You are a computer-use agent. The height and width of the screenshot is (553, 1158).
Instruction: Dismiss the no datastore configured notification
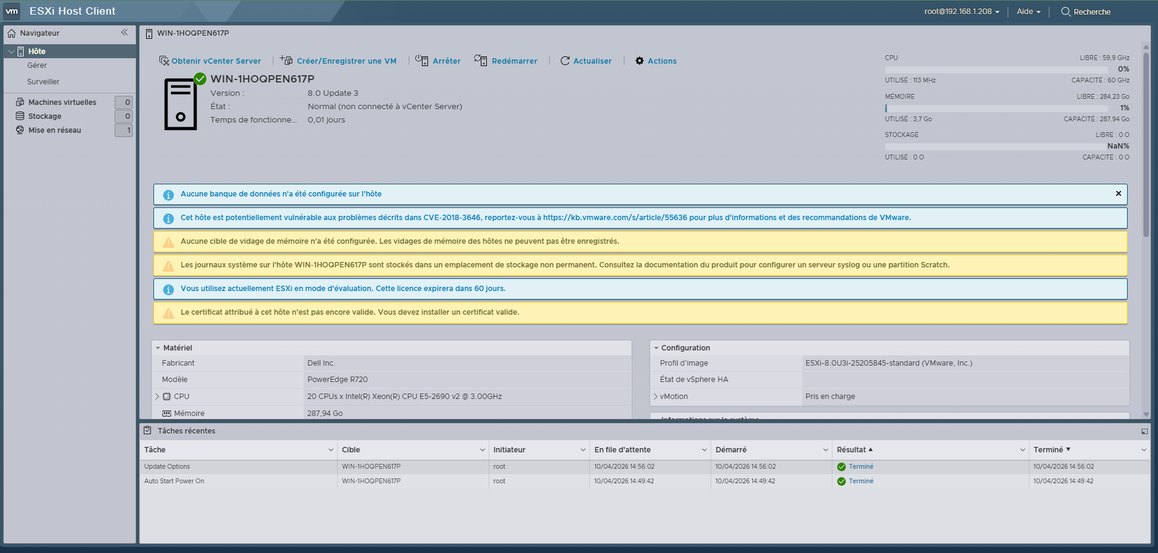pyautogui.click(x=1118, y=193)
